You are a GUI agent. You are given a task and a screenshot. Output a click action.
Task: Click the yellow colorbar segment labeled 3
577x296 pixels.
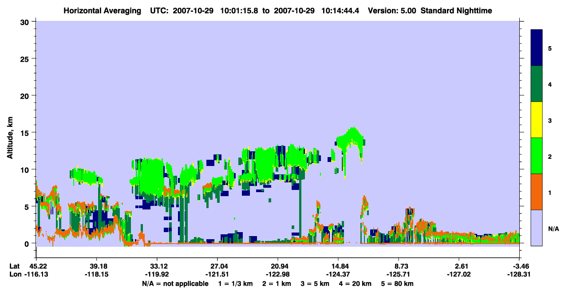pos(537,120)
